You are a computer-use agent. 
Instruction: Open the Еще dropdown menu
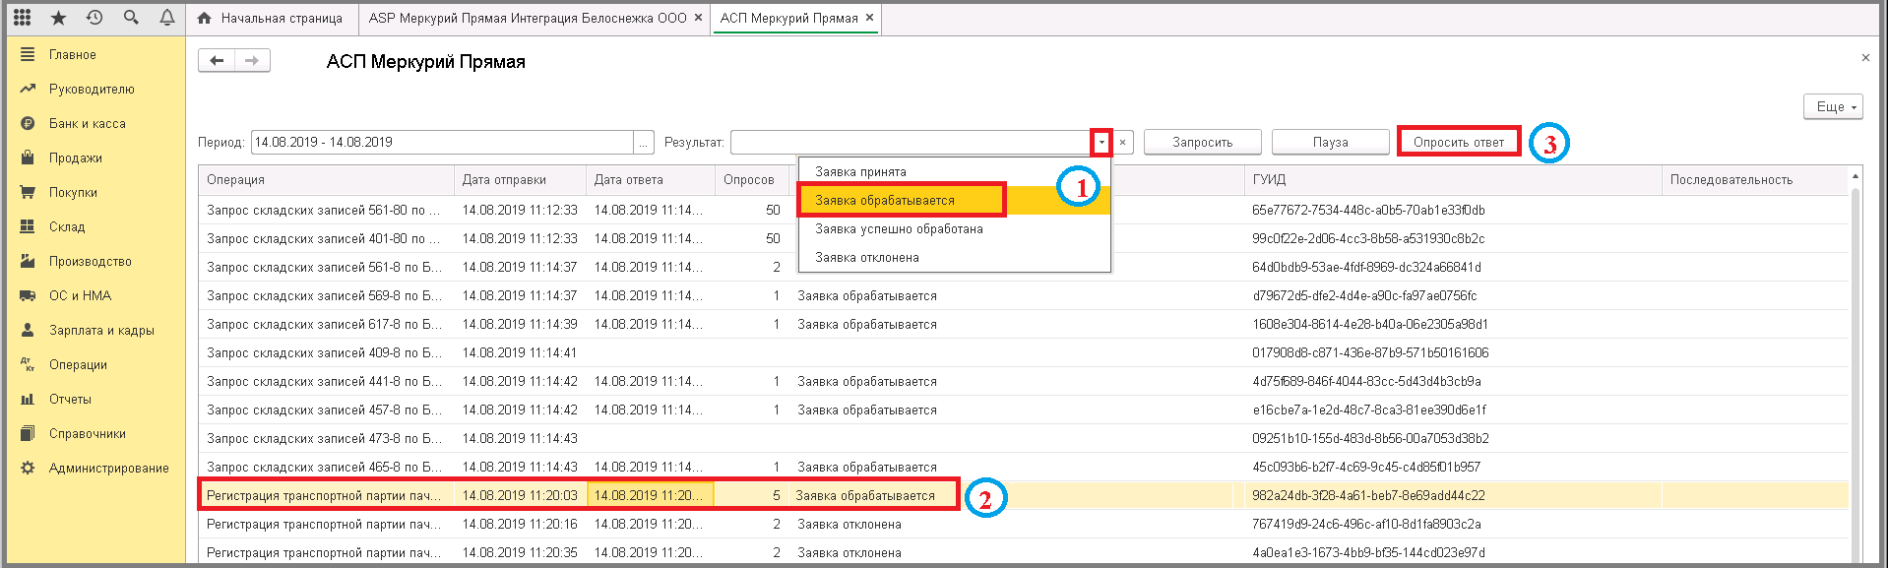1833,106
